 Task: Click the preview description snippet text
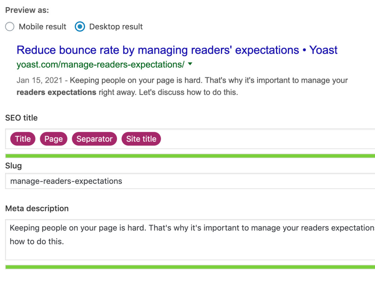[x=182, y=86]
